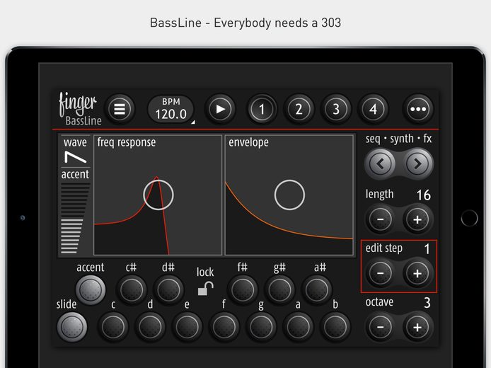491x368 pixels.
Task: Select the e note button
Action: click(187, 327)
